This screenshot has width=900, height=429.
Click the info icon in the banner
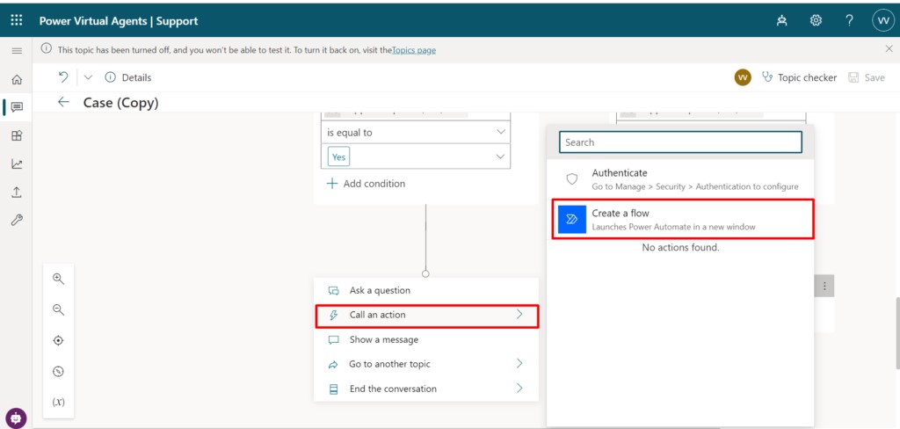point(47,49)
